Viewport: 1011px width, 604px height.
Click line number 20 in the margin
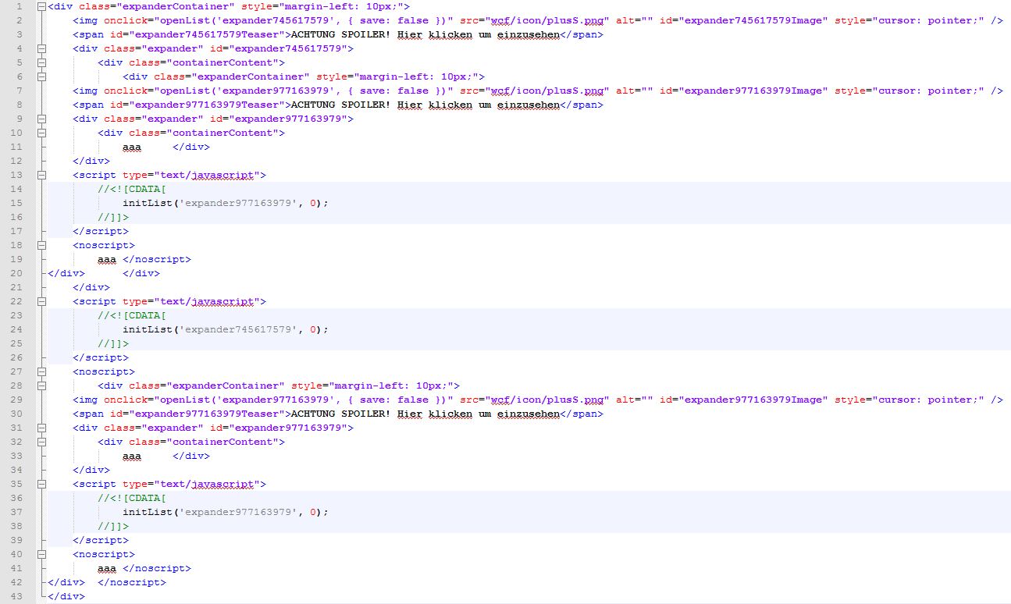17,273
